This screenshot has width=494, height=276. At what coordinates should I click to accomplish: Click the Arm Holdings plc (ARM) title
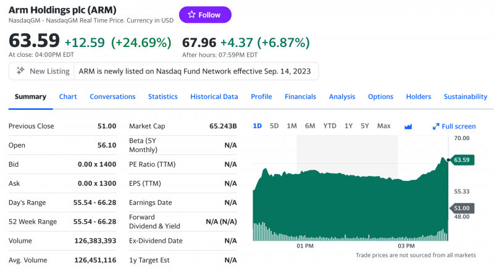pyautogui.click(x=62, y=10)
